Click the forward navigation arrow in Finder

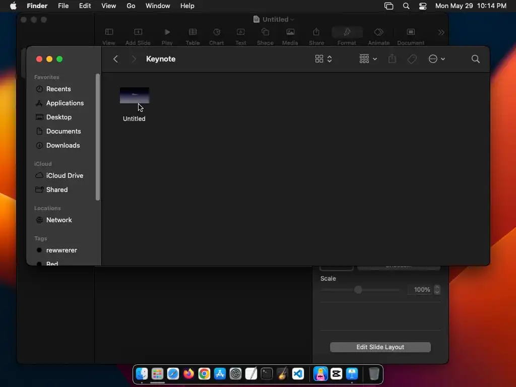(134, 59)
